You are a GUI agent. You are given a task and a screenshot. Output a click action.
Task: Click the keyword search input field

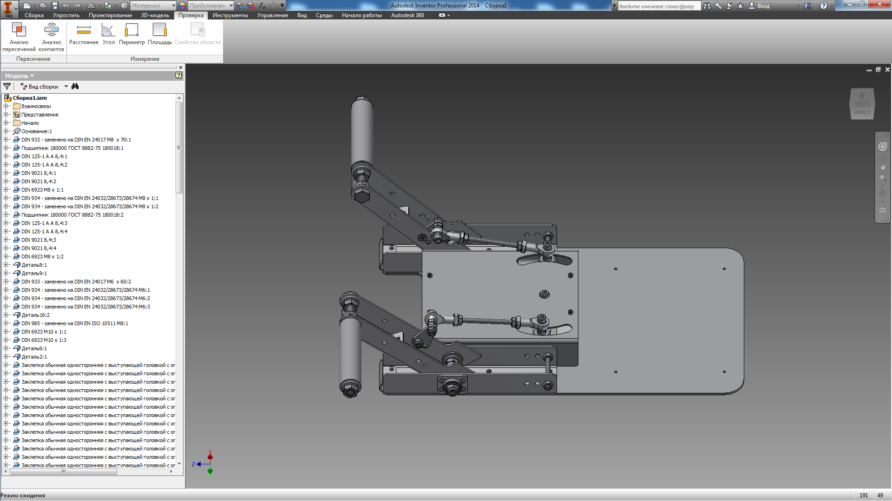tap(659, 6)
